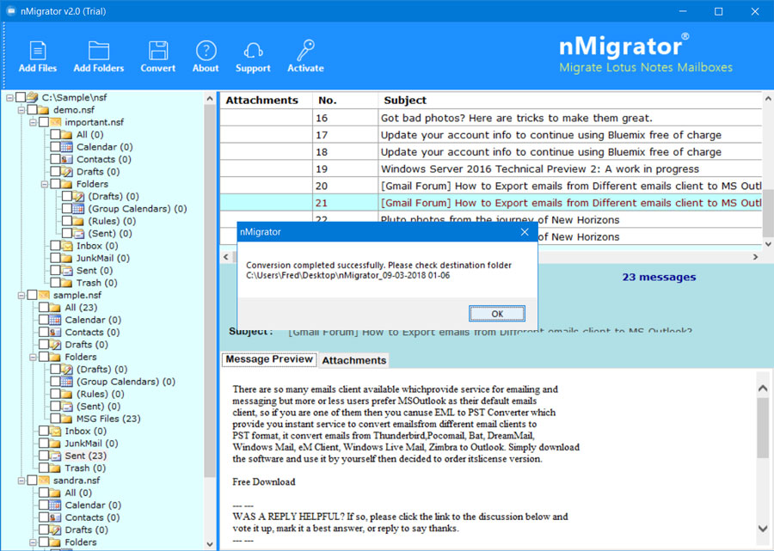Collapse Folders node under important.nsf
Viewport: 774px width, 551px height.
45,184
